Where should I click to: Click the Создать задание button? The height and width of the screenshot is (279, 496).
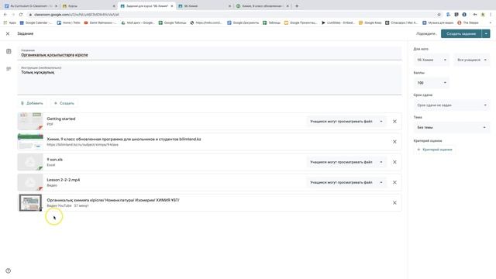461,33
